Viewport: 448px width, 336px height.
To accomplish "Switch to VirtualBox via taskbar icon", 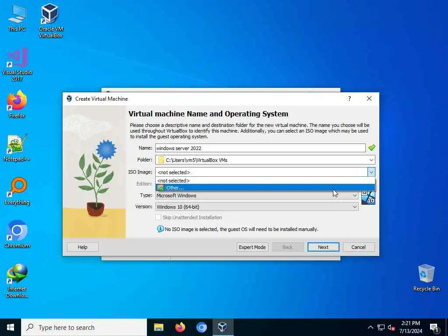I will 223,327.
